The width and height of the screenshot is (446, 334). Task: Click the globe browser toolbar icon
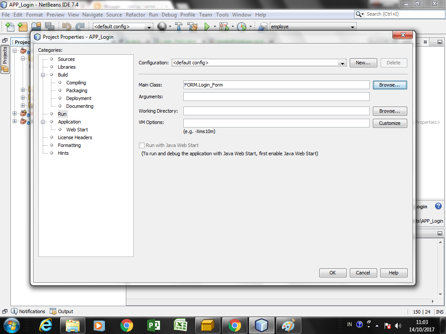[162, 27]
